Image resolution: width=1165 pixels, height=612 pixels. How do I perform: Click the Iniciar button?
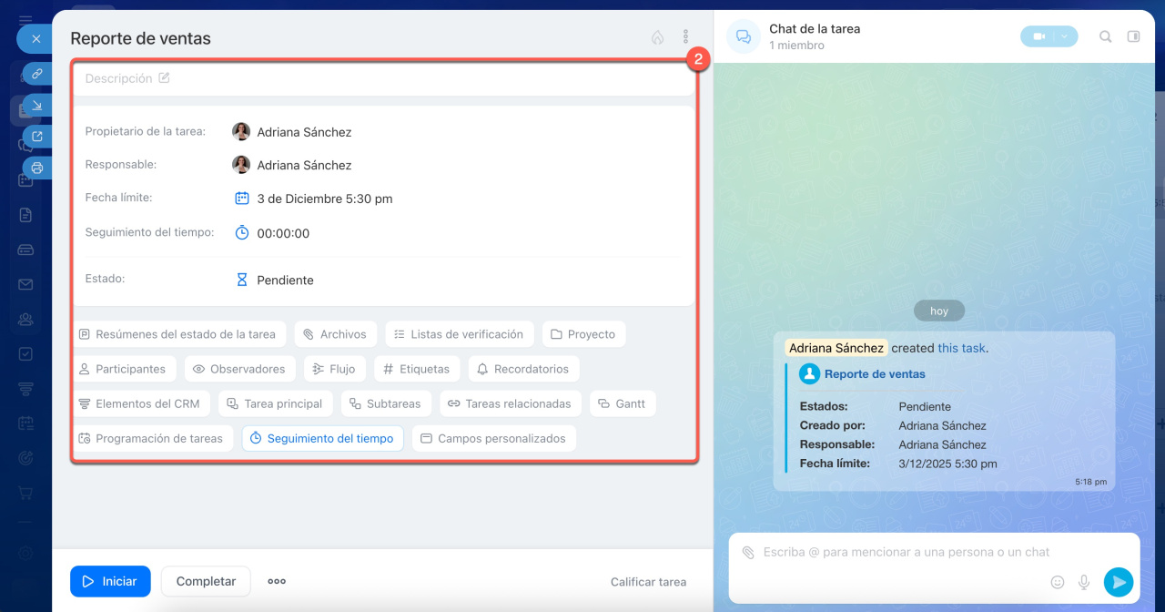tap(110, 581)
